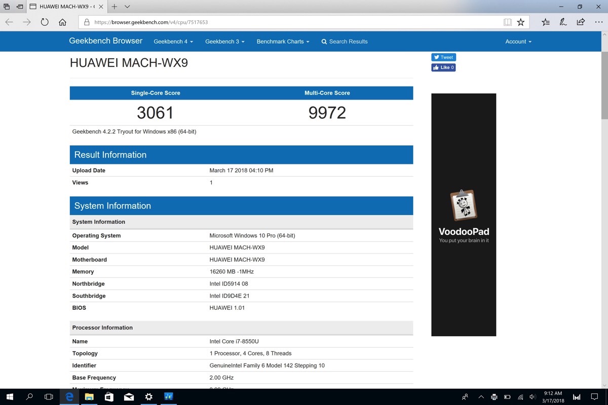Select the Southbridge value Intel ID9D4E 21
Image resolution: width=608 pixels, height=405 pixels.
[230, 296]
